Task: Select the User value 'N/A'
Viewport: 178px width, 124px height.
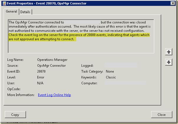Action: click(x=40, y=83)
